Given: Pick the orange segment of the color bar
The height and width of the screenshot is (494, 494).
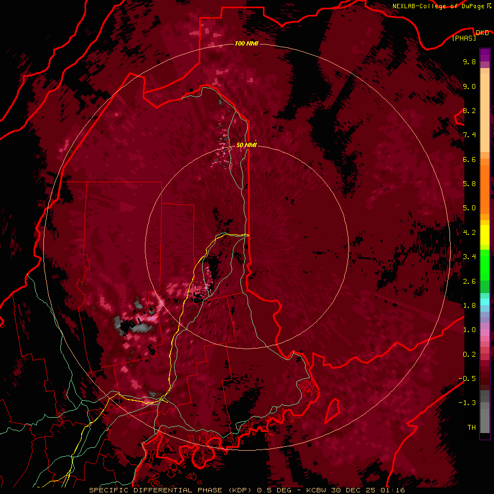Looking at the screenshot, I should tap(485, 189).
